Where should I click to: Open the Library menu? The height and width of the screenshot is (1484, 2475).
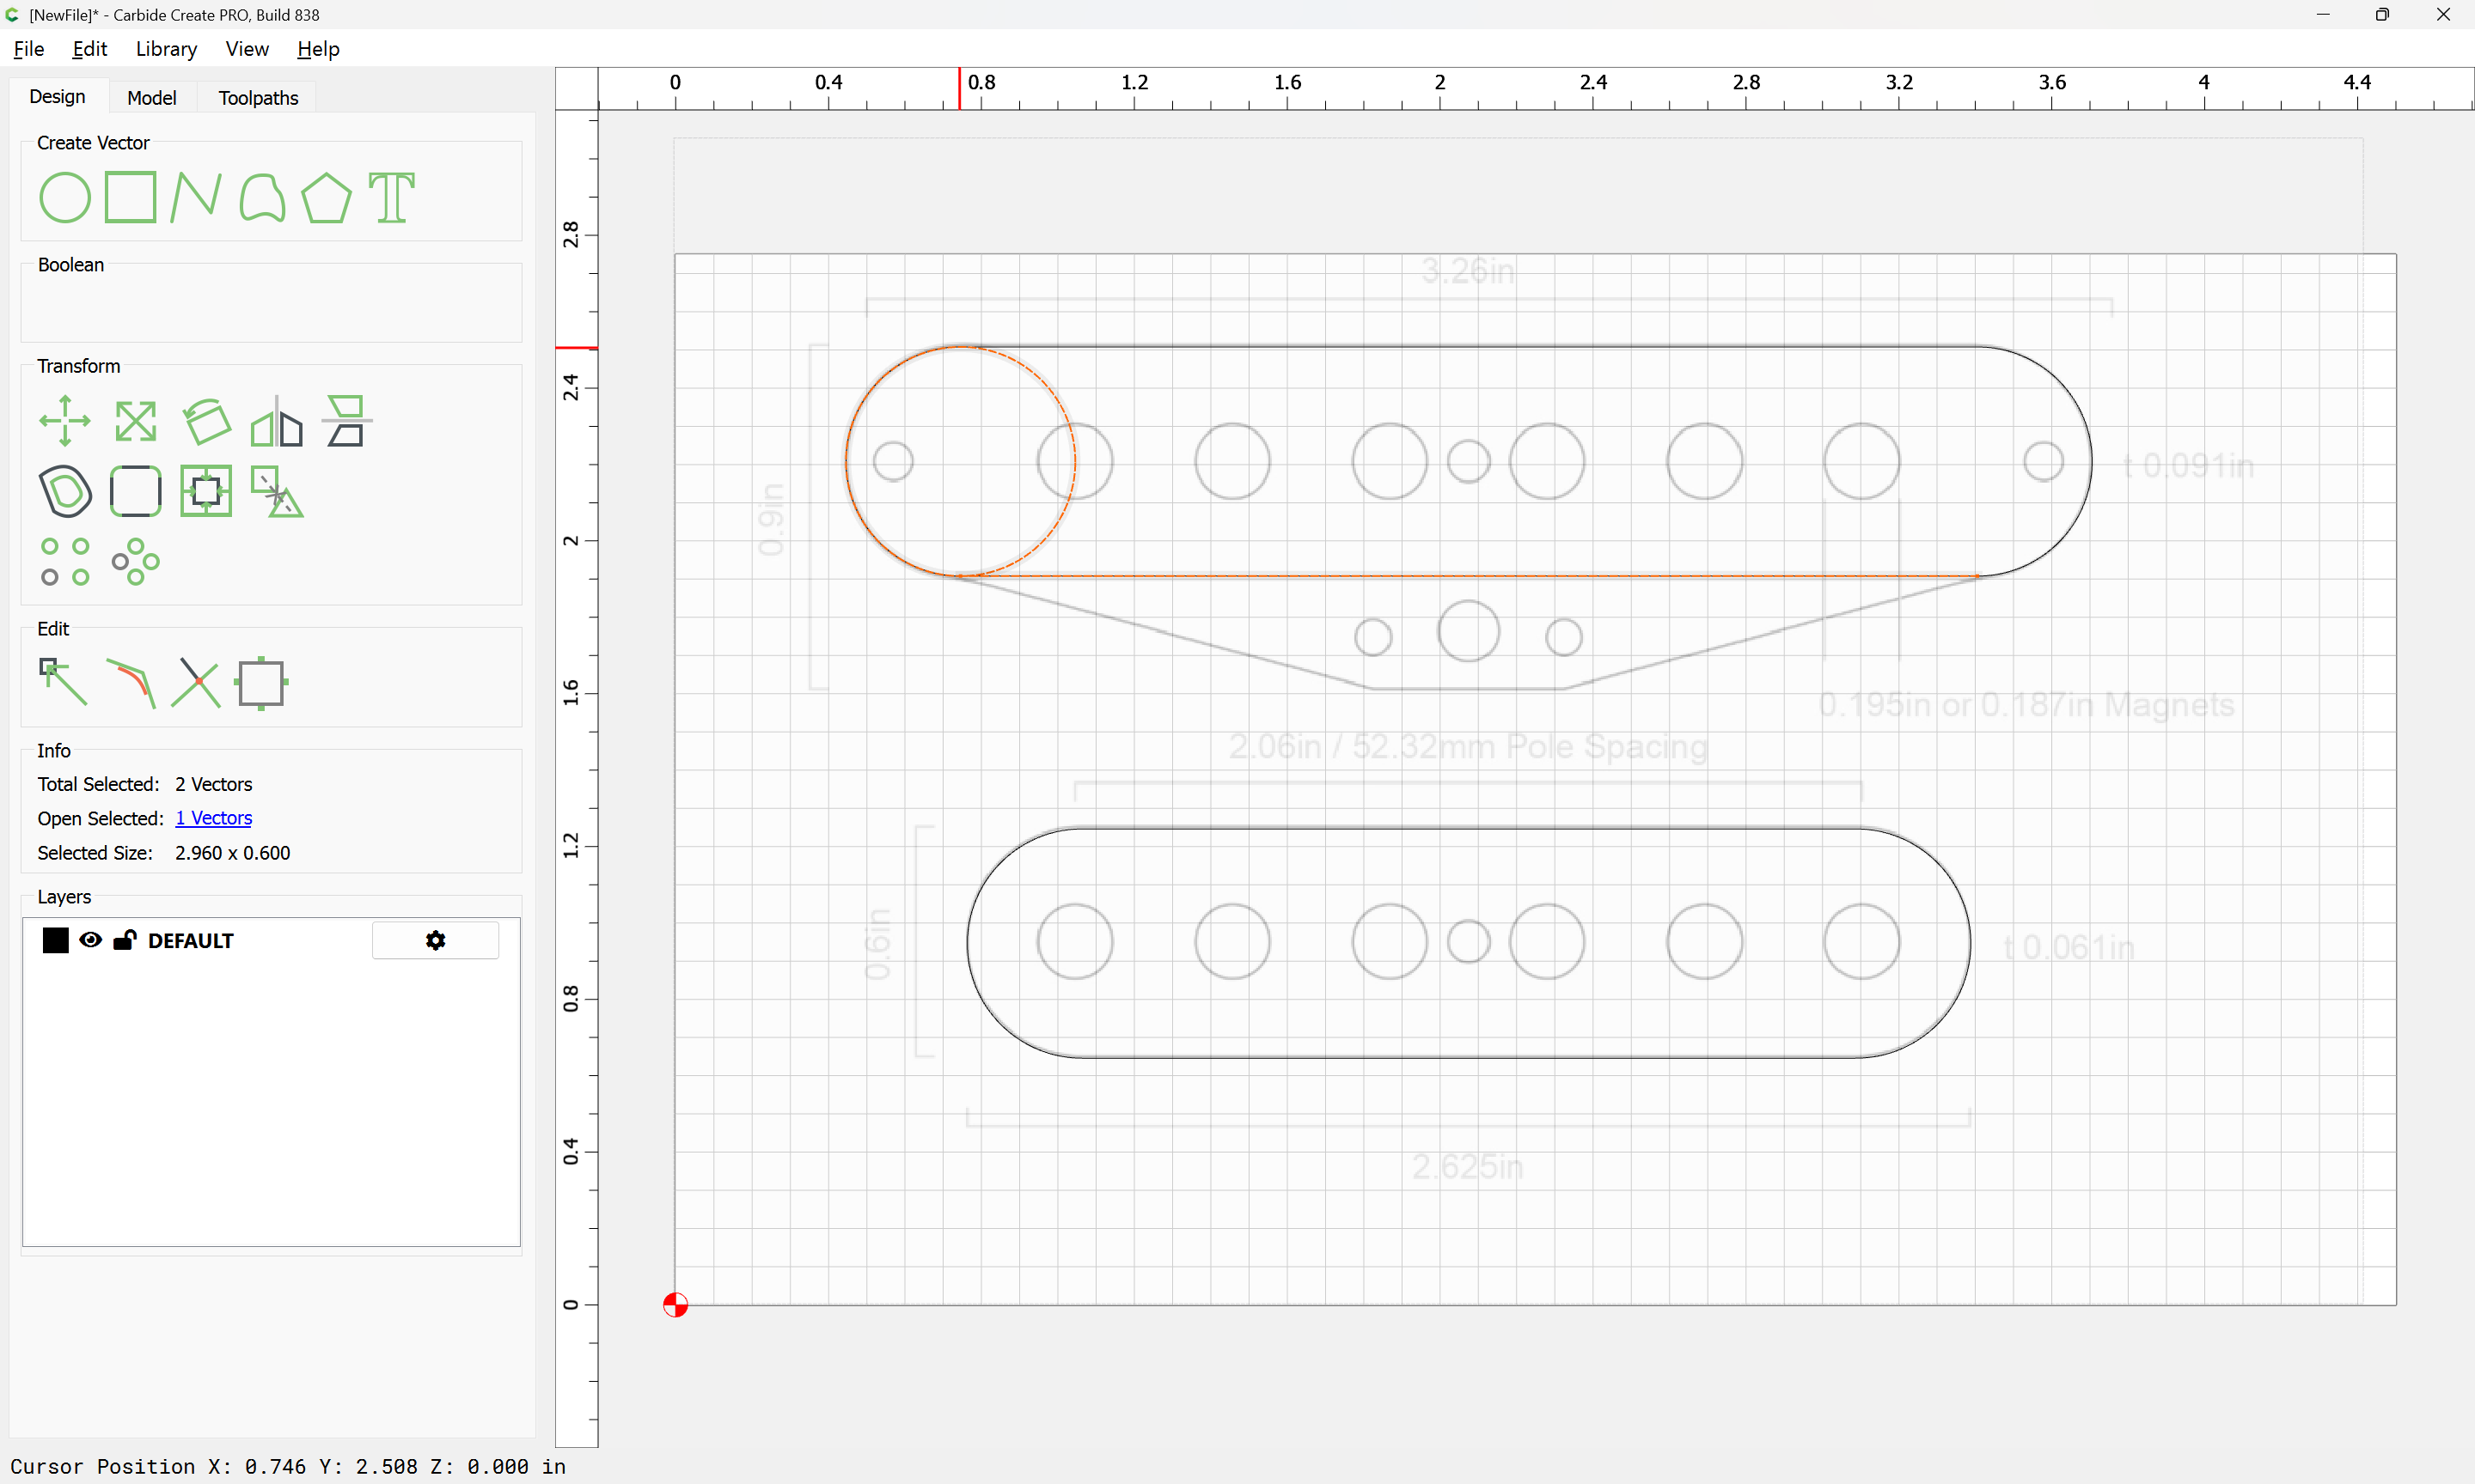[x=166, y=49]
